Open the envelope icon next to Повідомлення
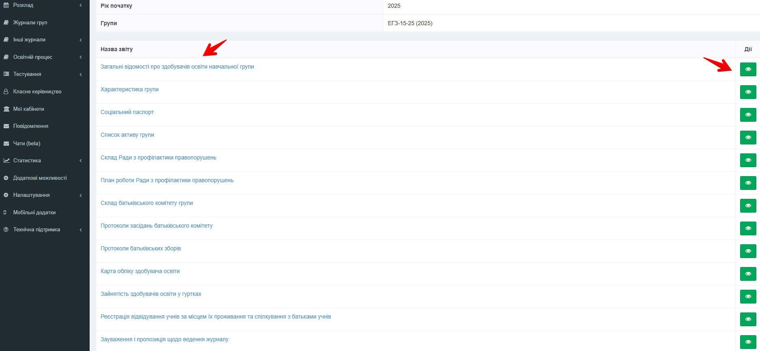The image size is (760, 351). click(x=6, y=126)
